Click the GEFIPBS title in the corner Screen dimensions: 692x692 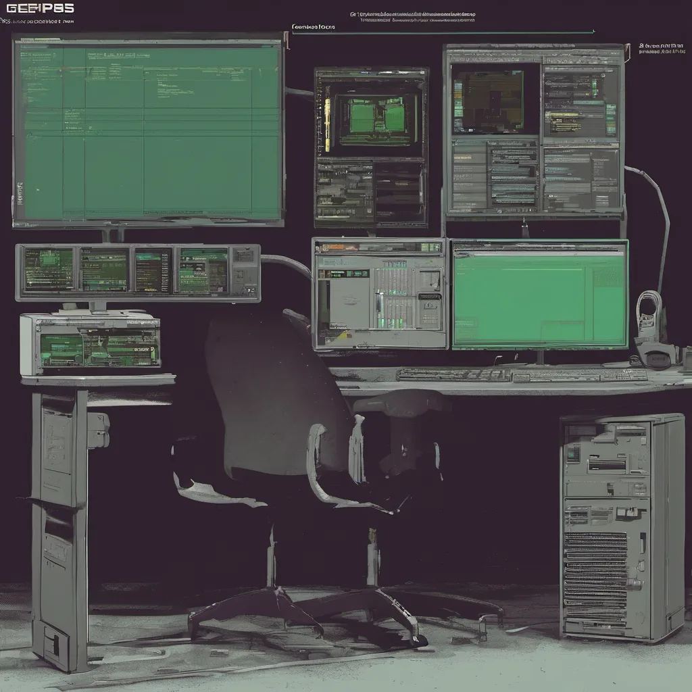coord(38,9)
